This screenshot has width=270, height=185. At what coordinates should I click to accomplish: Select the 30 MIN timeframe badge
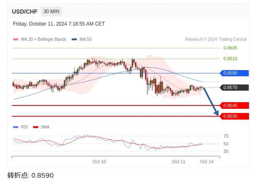[x=51, y=12]
